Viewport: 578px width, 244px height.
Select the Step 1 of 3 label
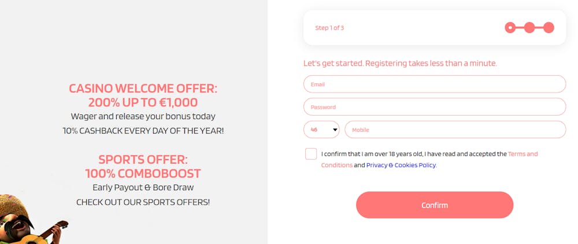[x=329, y=28]
